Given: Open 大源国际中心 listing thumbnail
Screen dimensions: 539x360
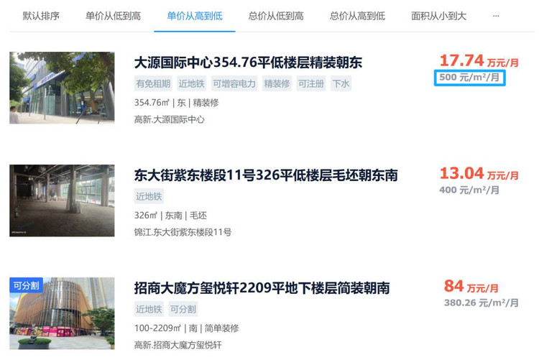Looking at the screenshot, I should click(x=62, y=88).
